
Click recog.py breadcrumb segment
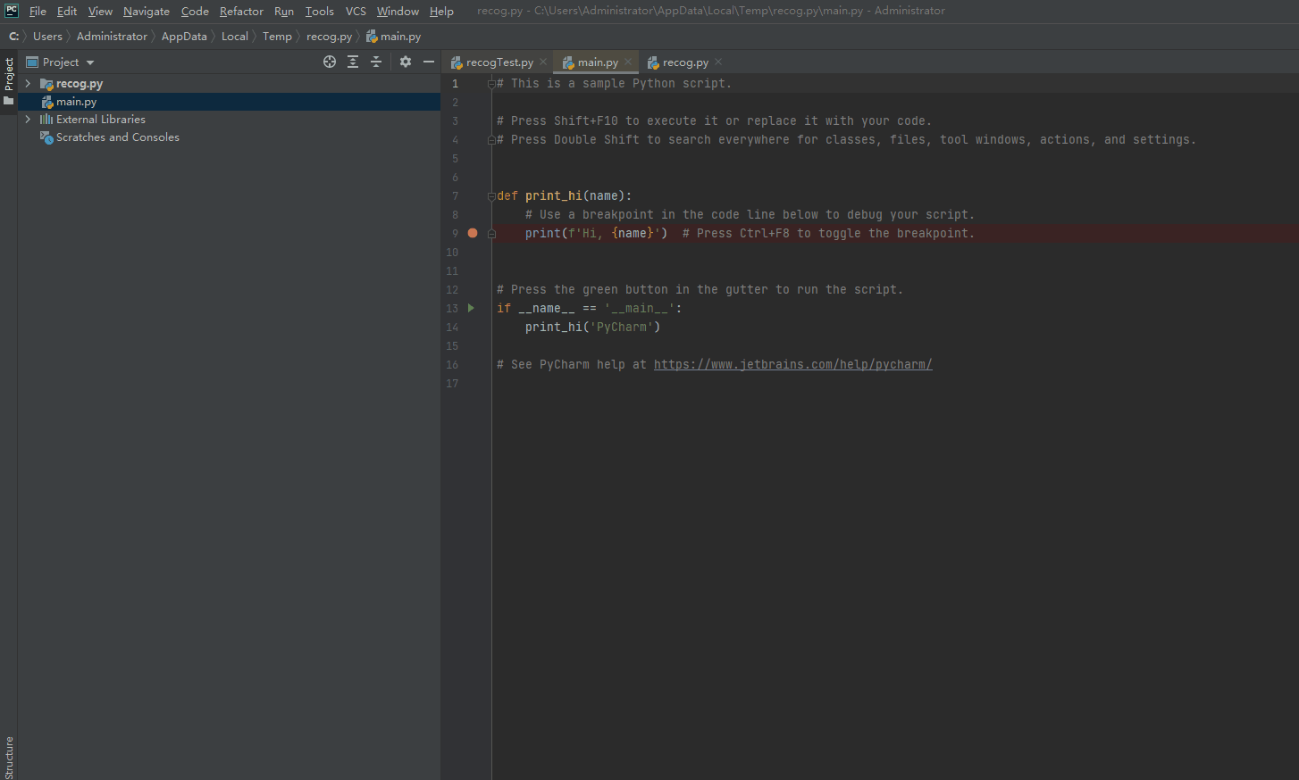329,37
